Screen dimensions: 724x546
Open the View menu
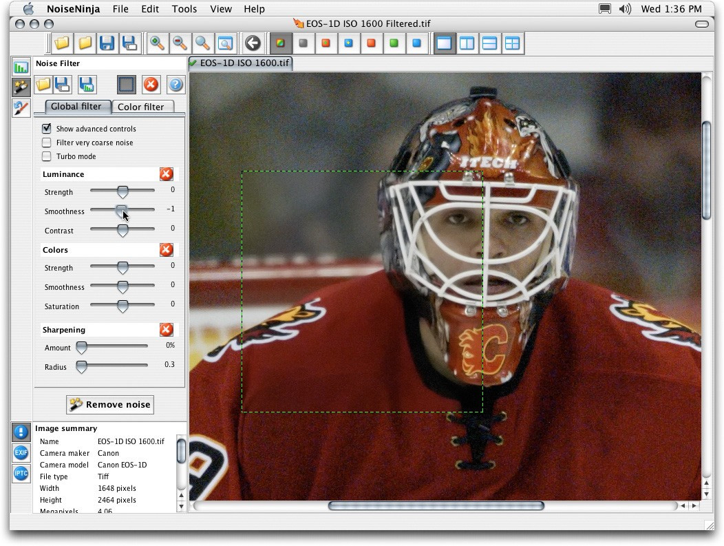[221, 9]
